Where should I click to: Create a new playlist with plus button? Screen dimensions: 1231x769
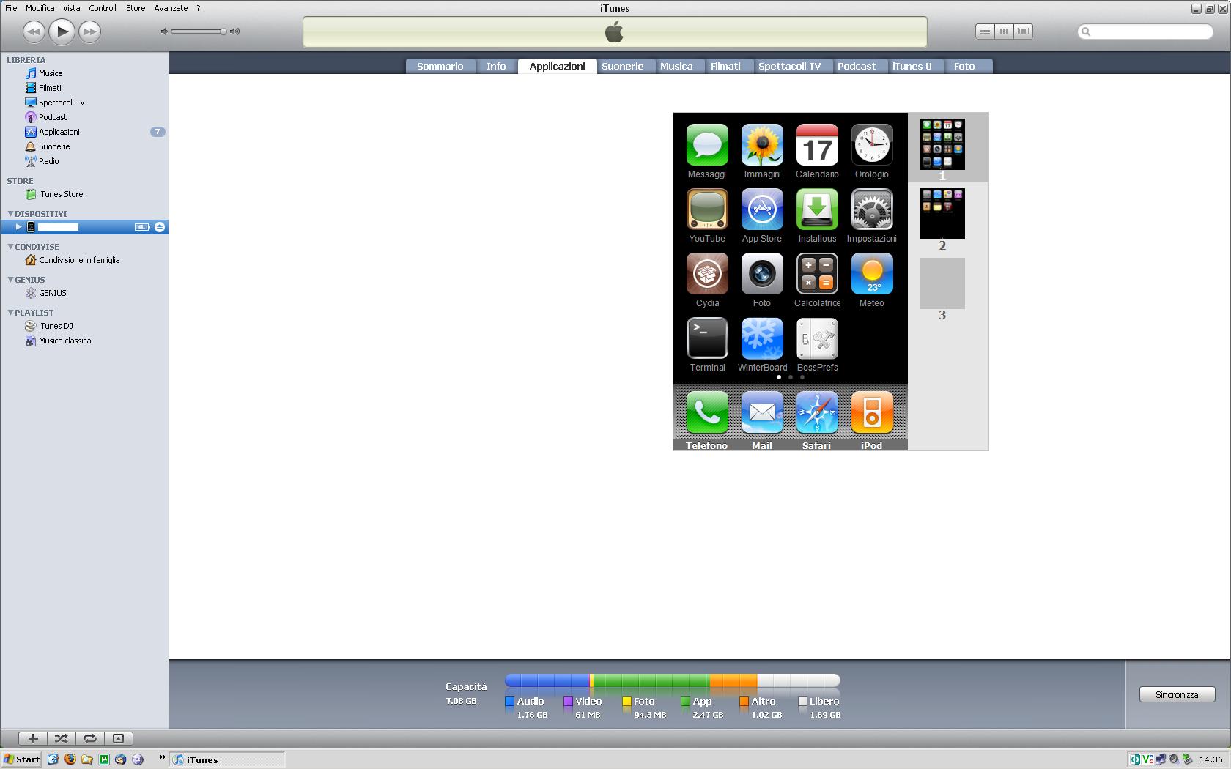click(33, 738)
